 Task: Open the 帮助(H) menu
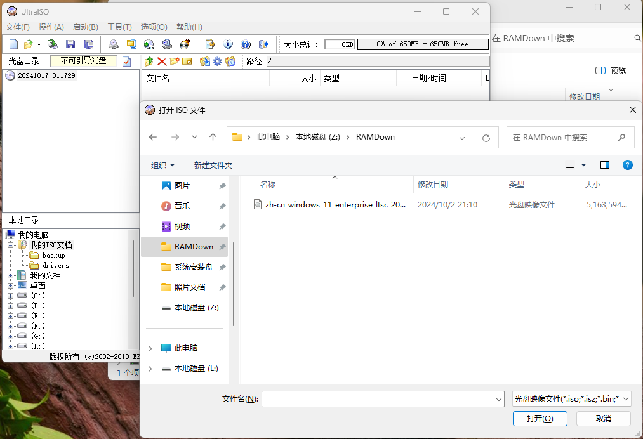click(x=189, y=27)
